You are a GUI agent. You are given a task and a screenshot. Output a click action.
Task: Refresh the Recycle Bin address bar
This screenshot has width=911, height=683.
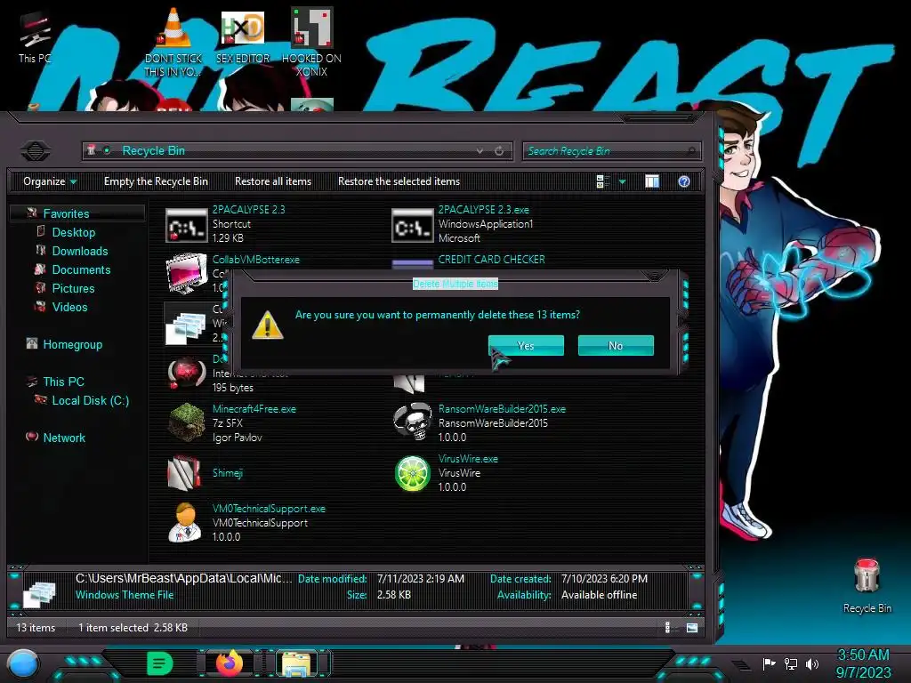coord(499,151)
